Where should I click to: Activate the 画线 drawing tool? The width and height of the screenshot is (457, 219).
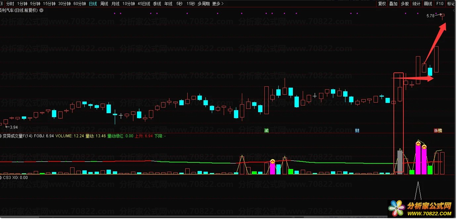(x=428, y=4)
